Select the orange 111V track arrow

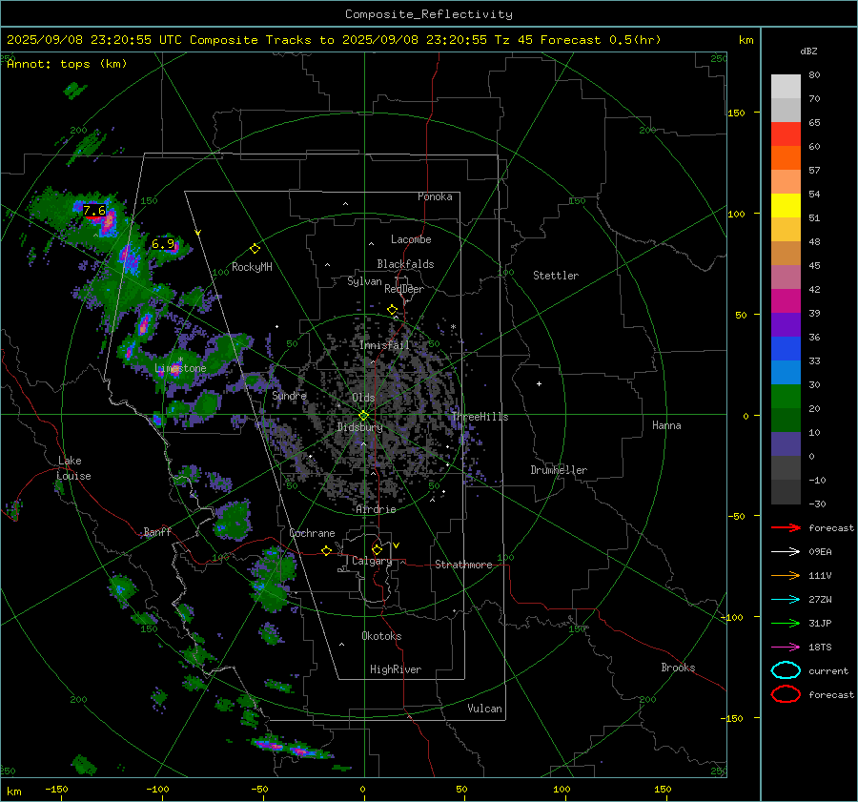point(786,575)
